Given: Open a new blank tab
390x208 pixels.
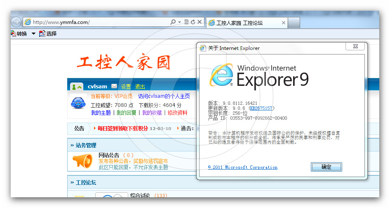Looking at the screenshot, I should click(x=294, y=23).
